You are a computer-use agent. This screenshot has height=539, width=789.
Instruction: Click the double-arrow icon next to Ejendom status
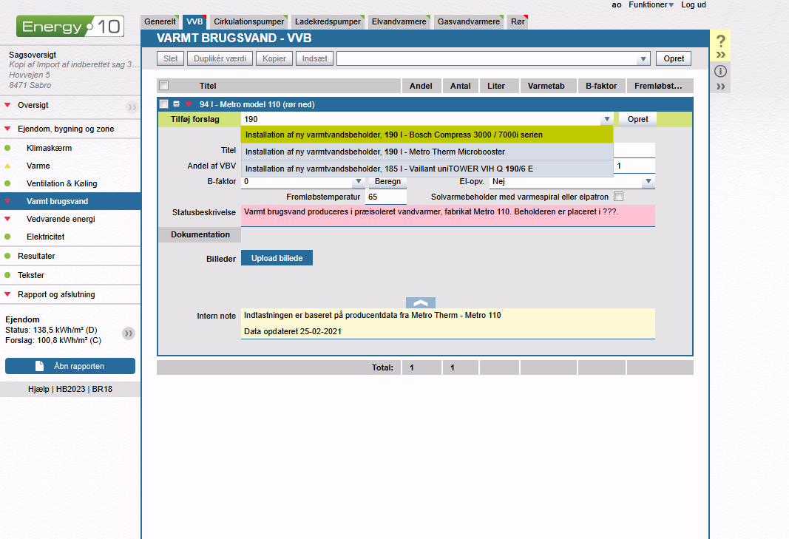coord(129,333)
